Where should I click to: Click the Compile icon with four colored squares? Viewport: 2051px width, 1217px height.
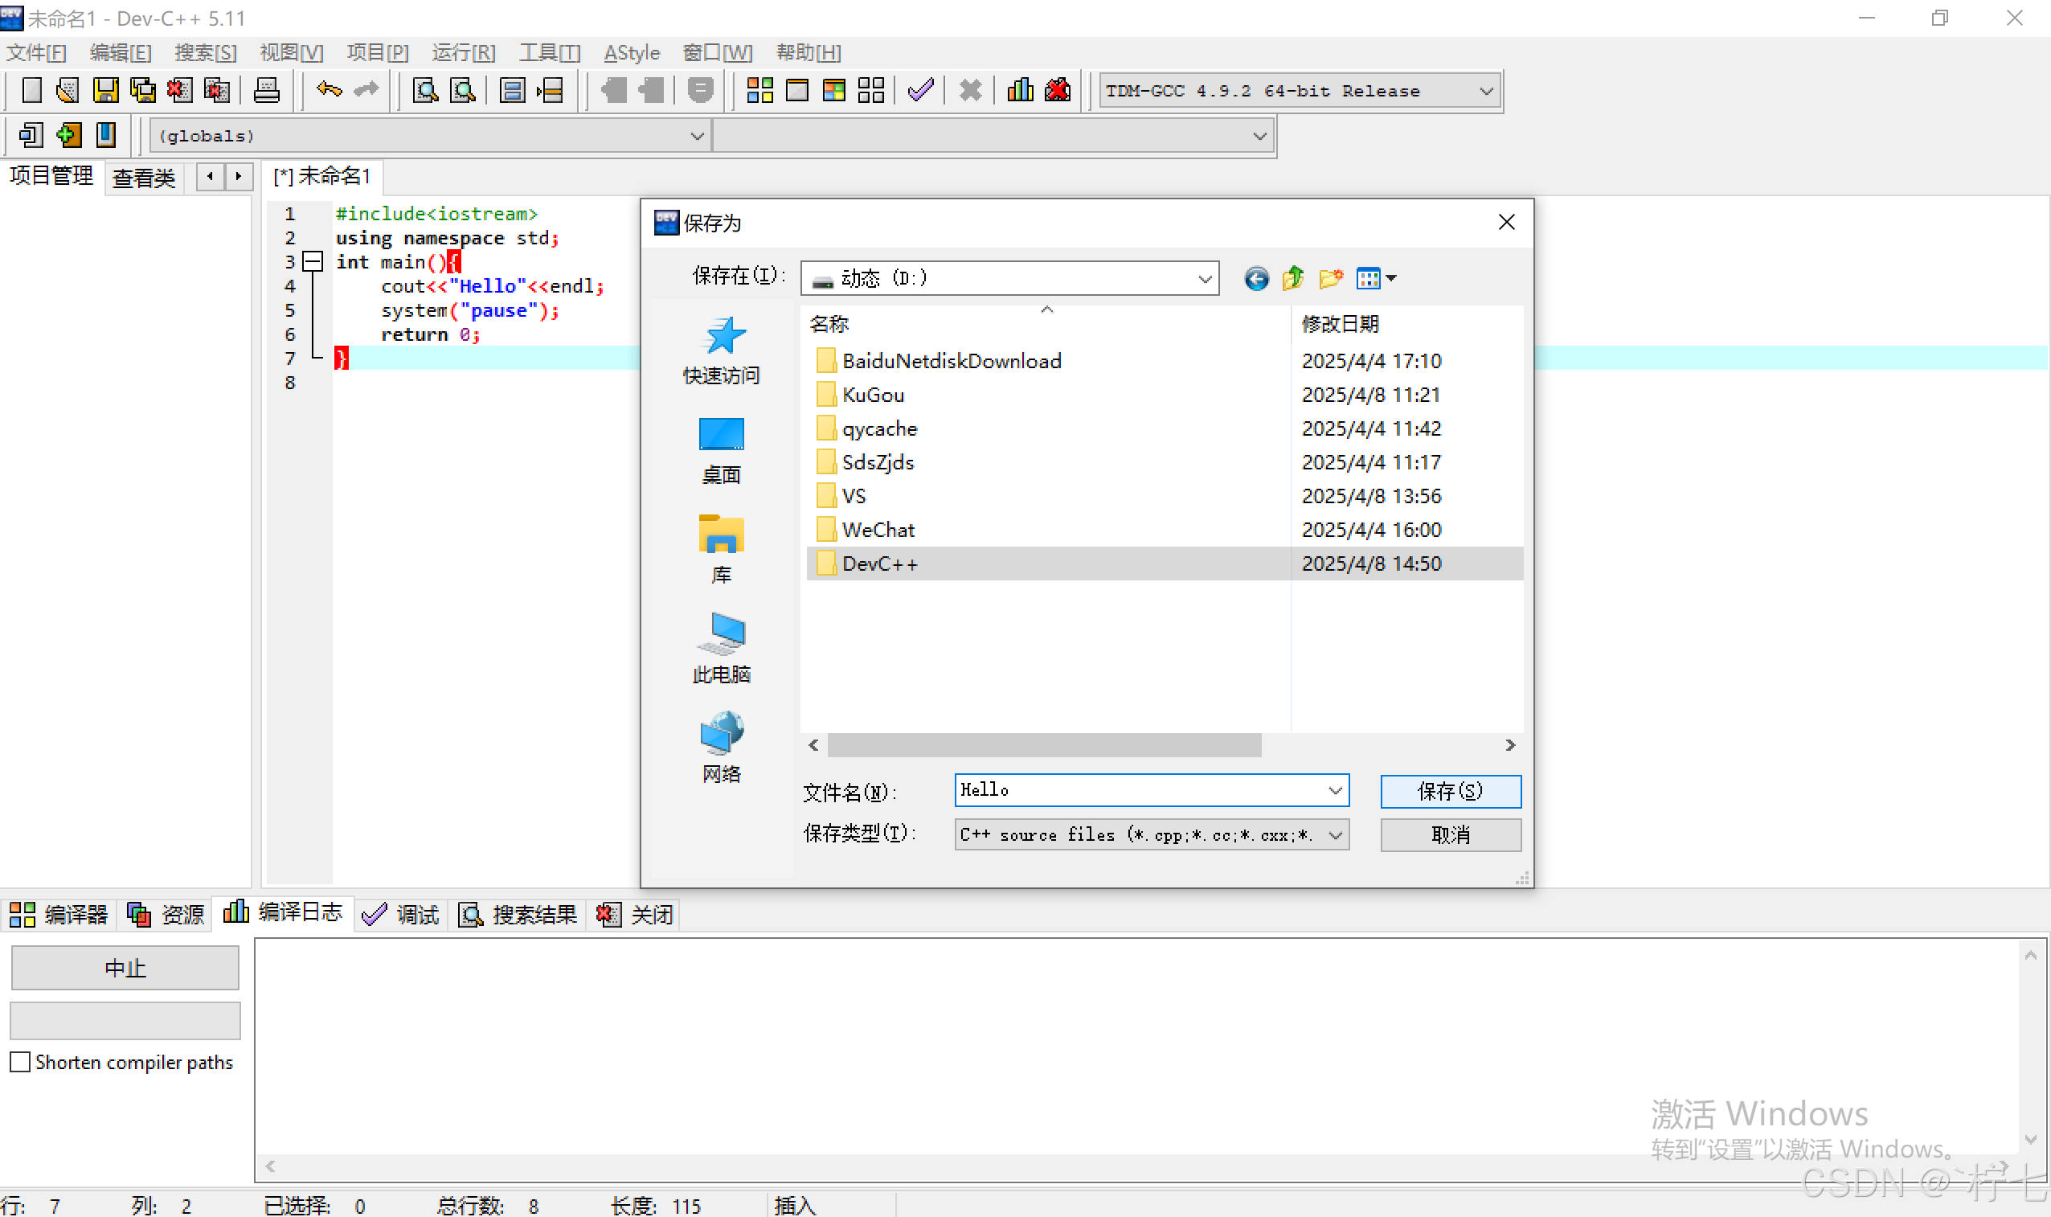click(760, 90)
